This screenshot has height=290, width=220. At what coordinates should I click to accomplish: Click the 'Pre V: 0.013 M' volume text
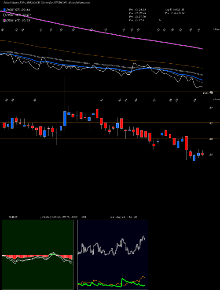(175, 13)
